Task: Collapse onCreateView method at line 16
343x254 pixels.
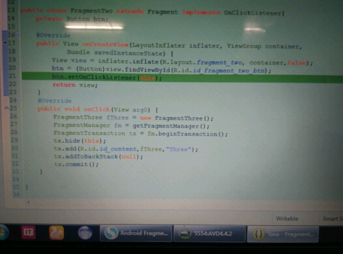Action: coord(18,35)
